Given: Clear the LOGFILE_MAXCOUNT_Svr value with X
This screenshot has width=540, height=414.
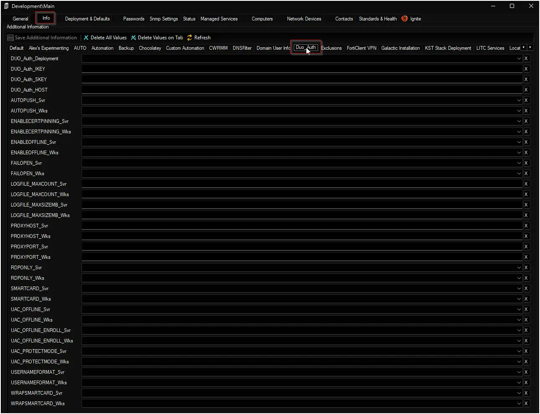Looking at the screenshot, I should click(526, 184).
